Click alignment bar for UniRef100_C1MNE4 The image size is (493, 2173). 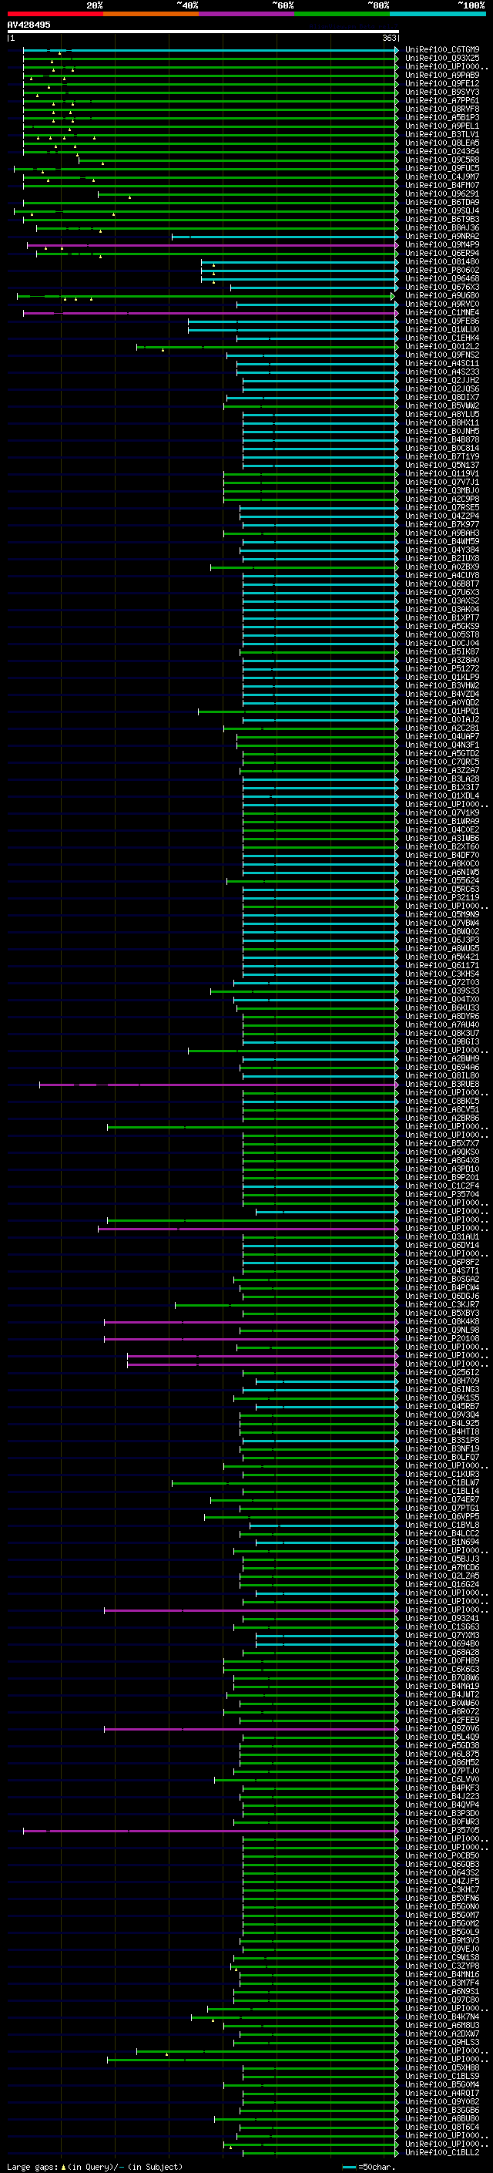tap(211, 313)
